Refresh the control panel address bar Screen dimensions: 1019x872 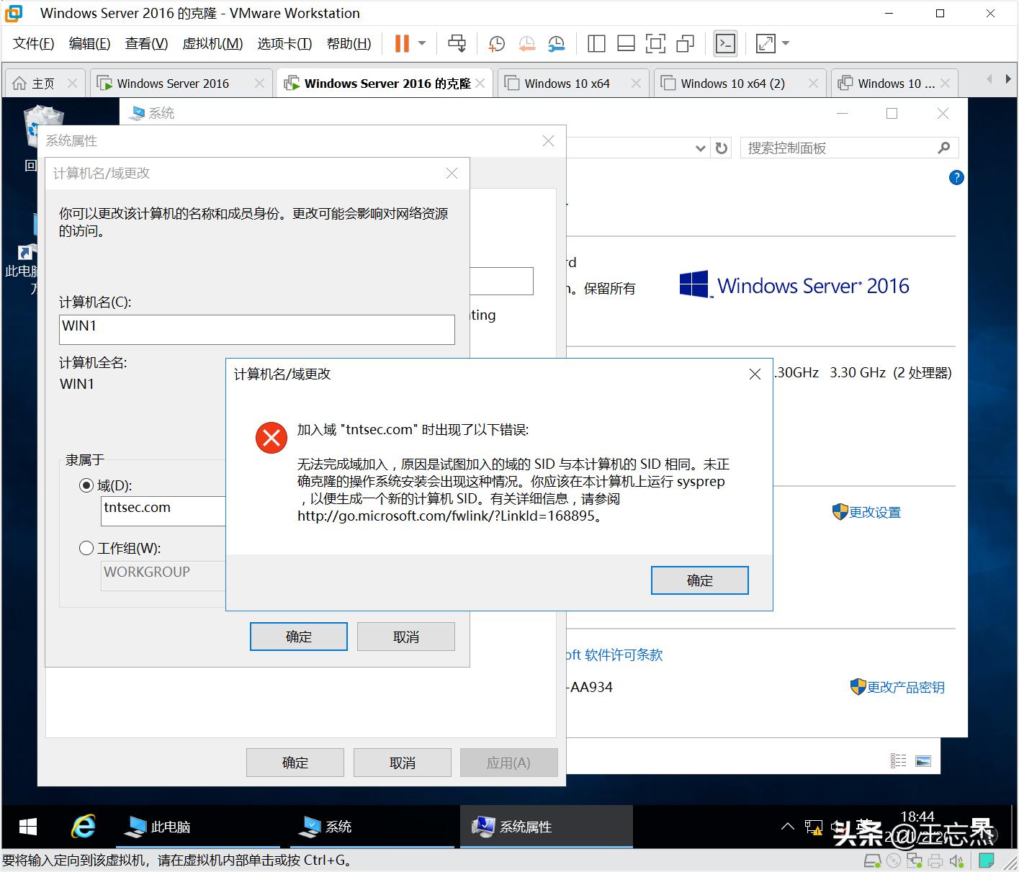pos(721,148)
